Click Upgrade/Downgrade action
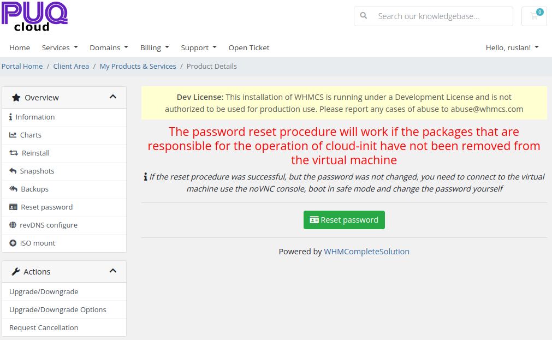552x340 pixels. click(x=64, y=291)
